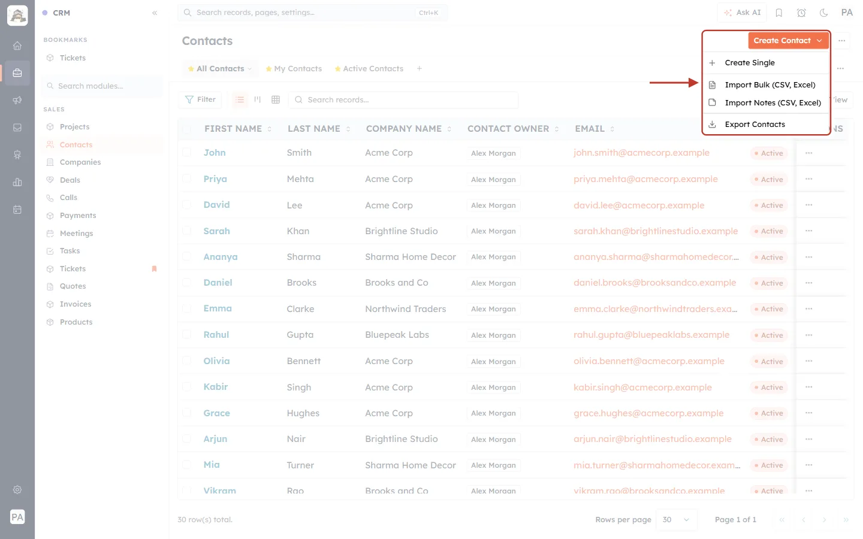Choose Export Contacts from the menu
Image resolution: width=863 pixels, height=539 pixels.
click(766, 125)
